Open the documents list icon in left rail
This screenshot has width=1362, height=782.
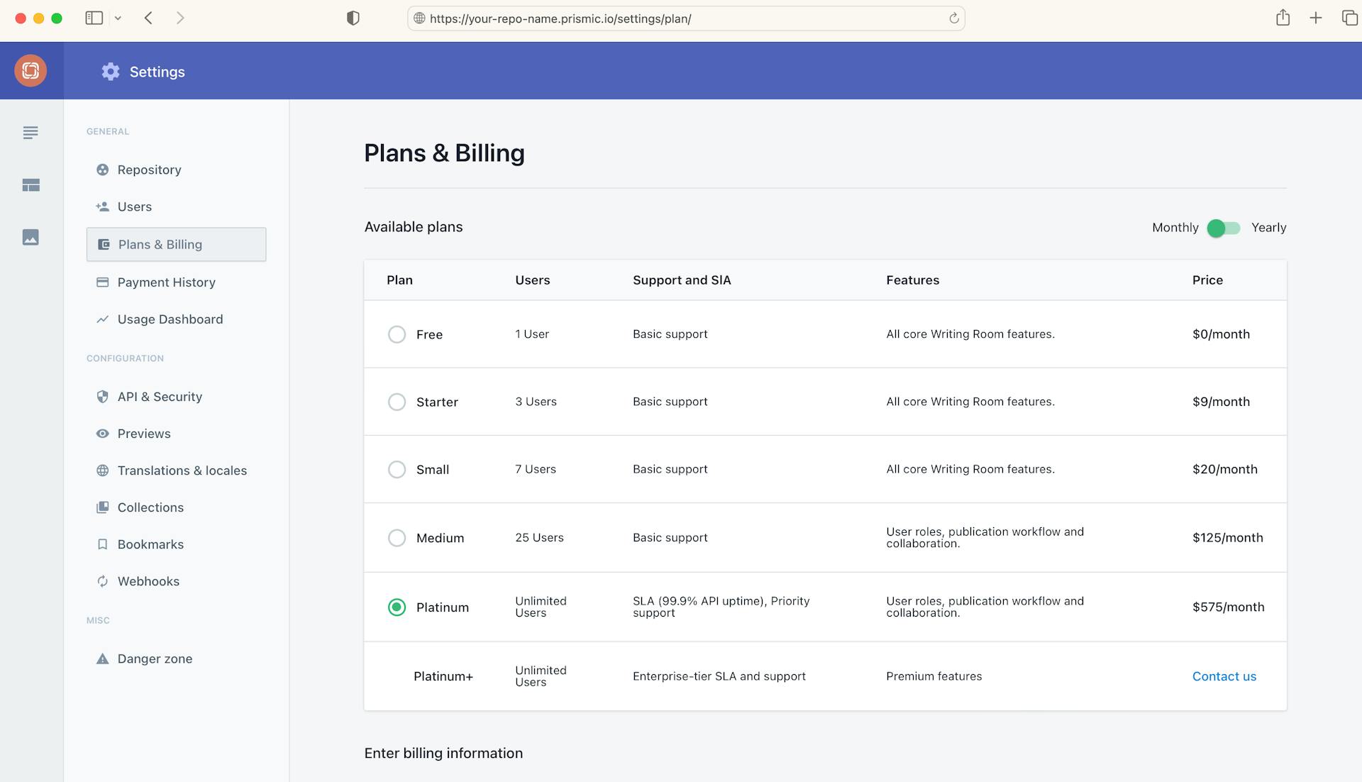click(x=31, y=133)
